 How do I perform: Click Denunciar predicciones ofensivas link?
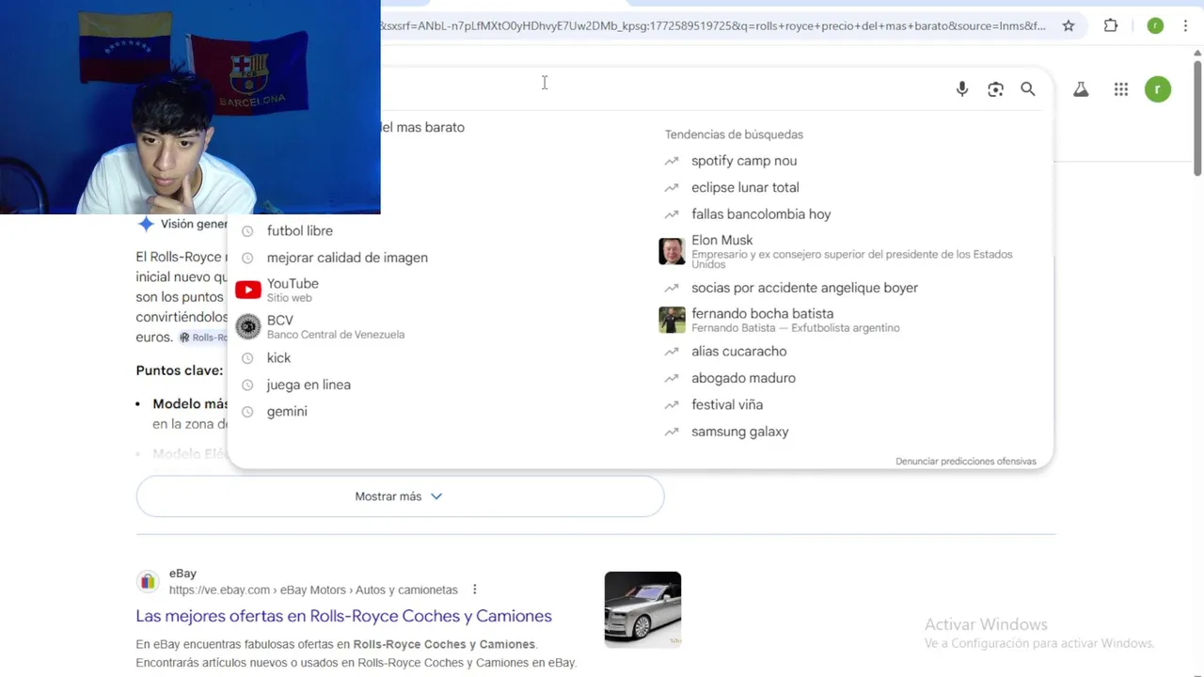tap(966, 462)
